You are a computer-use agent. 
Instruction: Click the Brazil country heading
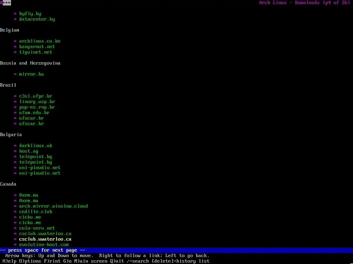8,85
